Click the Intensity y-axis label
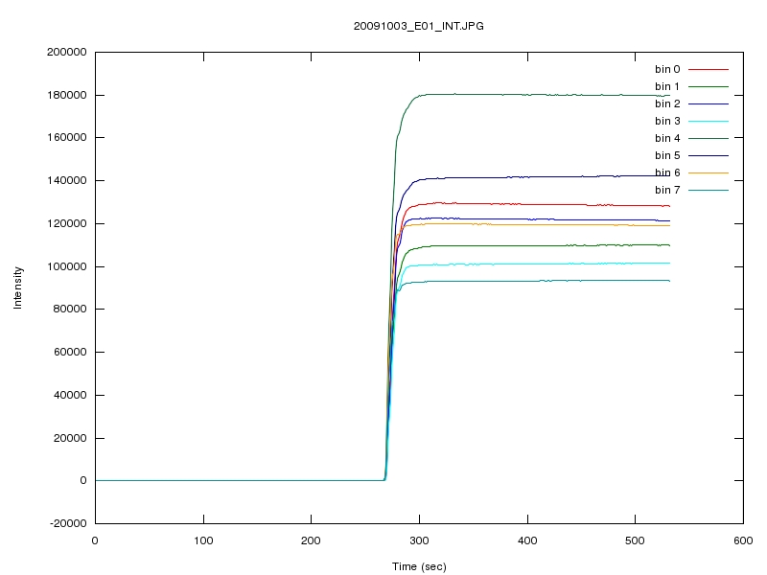767x575 pixels. click(17, 287)
